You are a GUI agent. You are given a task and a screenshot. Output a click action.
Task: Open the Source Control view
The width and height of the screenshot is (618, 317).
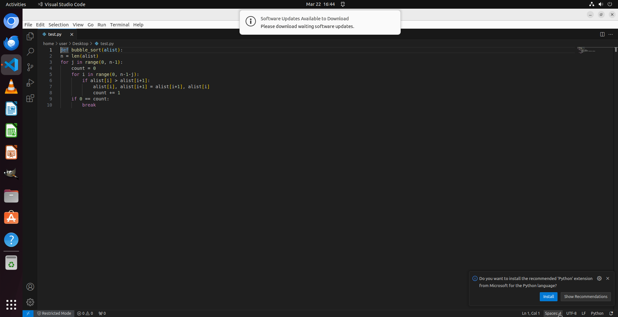click(x=30, y=67)
